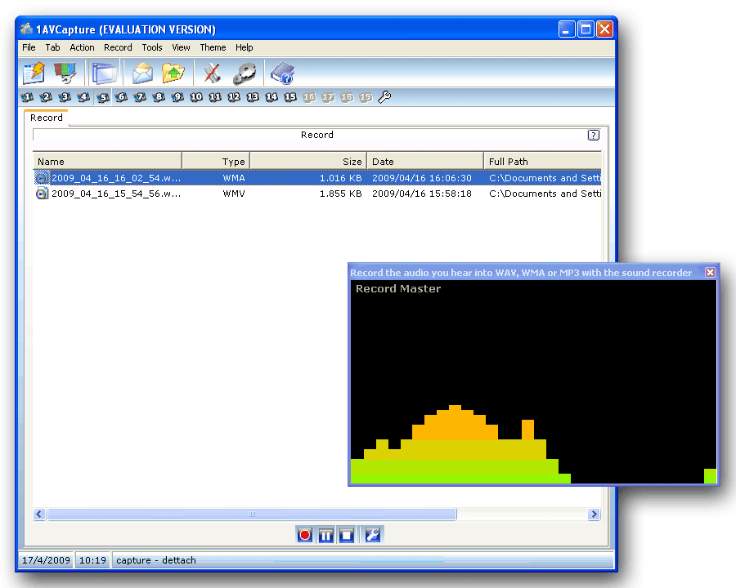This screenshot has height=588, width=736.
Task: Sort list by Type column header
Action: click(x=216, y=162)
